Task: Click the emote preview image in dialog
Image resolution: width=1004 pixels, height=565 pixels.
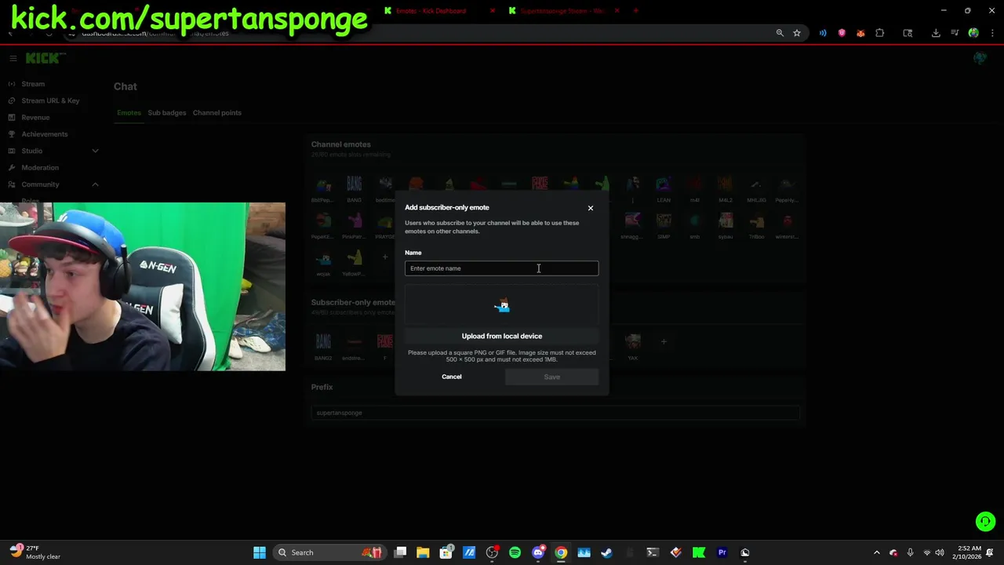Action: coord(502,306)
